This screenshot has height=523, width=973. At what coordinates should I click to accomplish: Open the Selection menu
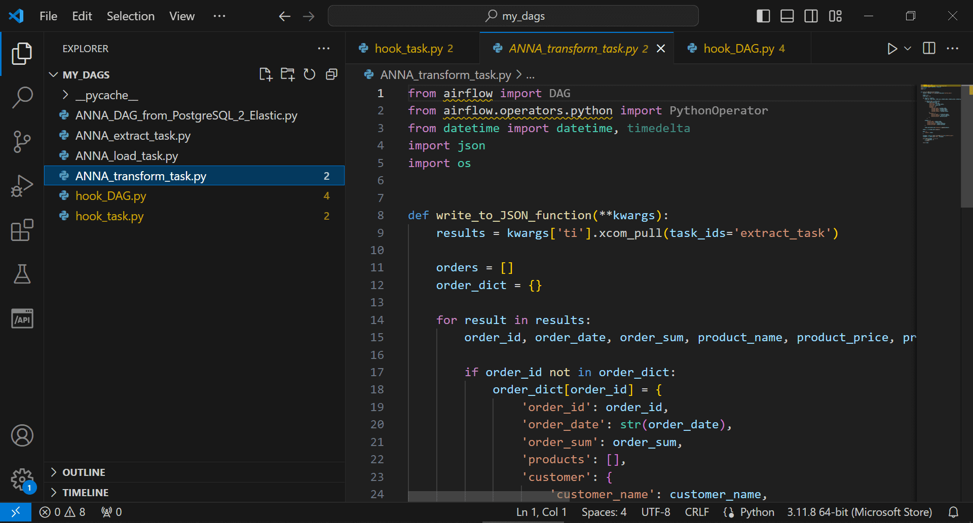(130, 16)
